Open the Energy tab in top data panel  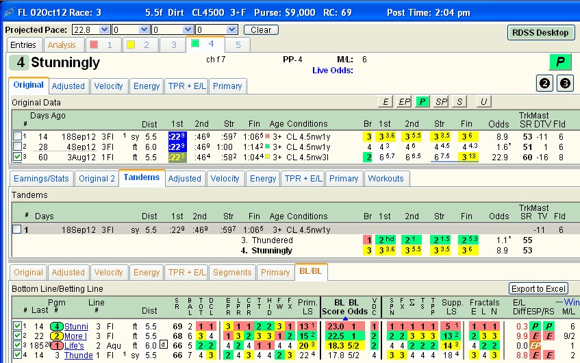coord(147,86)
